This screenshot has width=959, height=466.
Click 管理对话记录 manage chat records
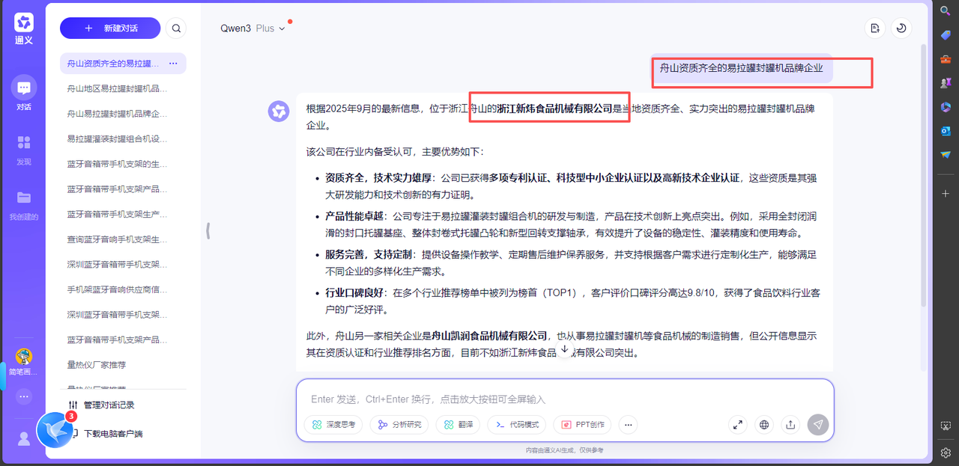point(109,405)
